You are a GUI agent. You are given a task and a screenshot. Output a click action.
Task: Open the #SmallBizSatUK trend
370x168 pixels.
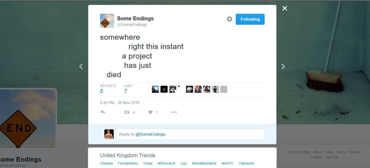point(204,164)
